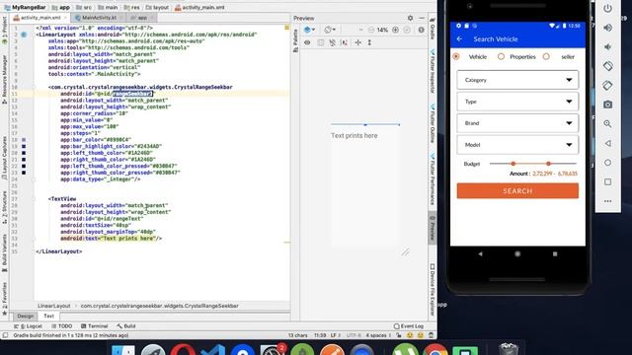Open Favorites sidebar with star icon
Viewport: 632px width, 355px height.
(4, 299)
